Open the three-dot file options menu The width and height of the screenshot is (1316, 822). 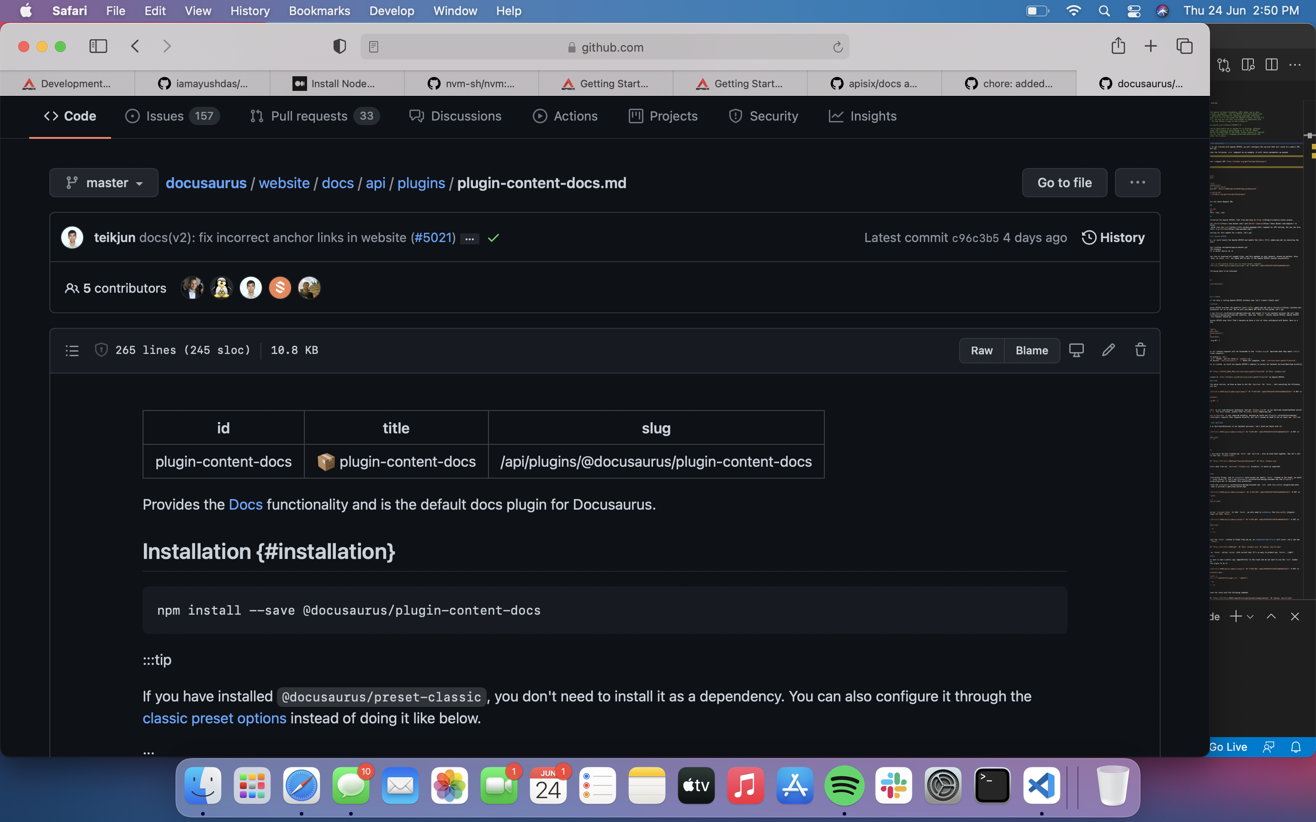(1137, 183)
